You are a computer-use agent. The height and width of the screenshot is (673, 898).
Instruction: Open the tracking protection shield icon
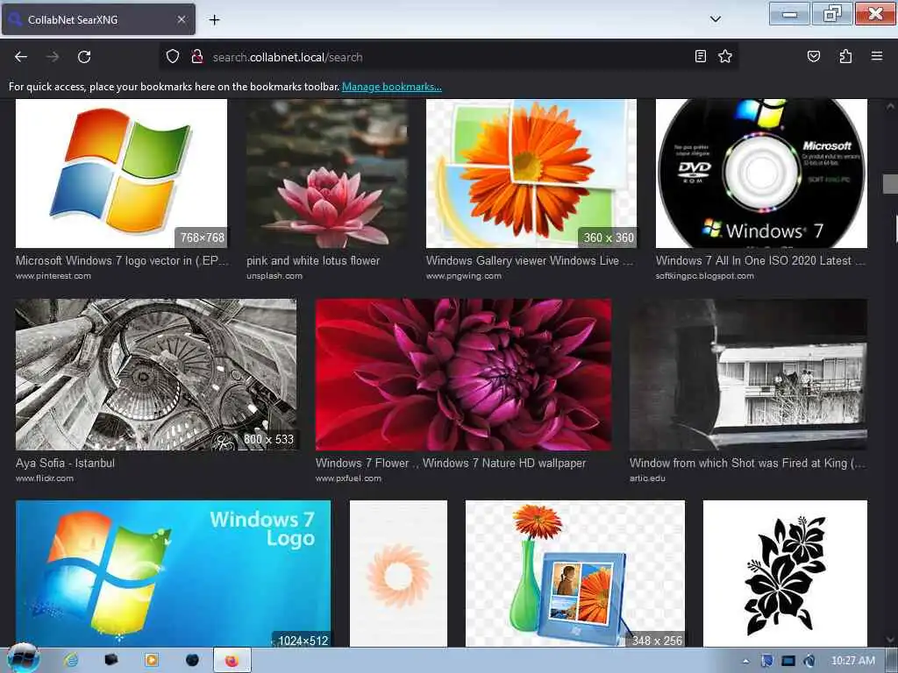[x=173, y=57]
